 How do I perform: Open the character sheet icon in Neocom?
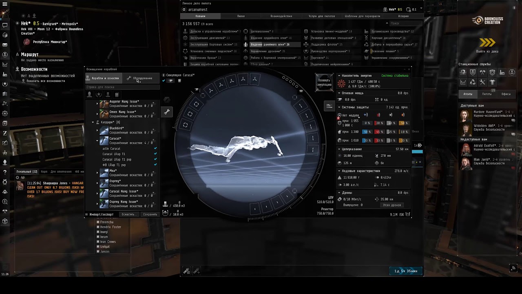click(x=5, y=55)
